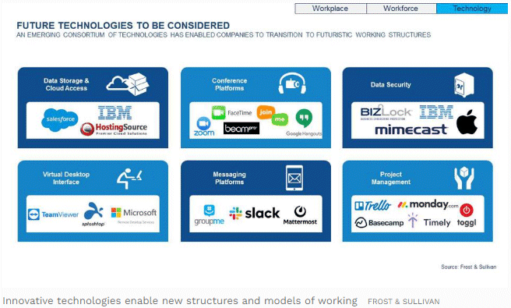Click the mimecast logo text

(411, 129)
